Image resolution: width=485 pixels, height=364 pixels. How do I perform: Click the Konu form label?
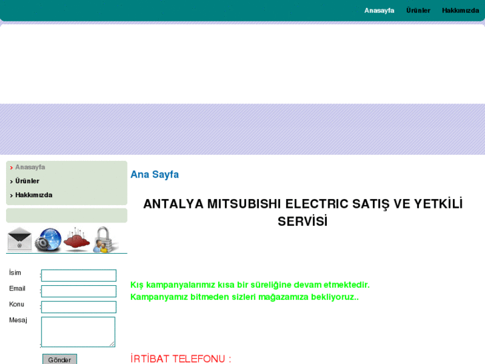tap(17, 304)
